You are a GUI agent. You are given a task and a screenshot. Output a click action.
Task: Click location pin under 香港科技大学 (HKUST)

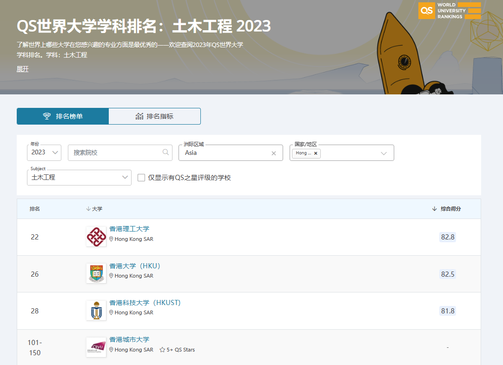click(111, 312)
